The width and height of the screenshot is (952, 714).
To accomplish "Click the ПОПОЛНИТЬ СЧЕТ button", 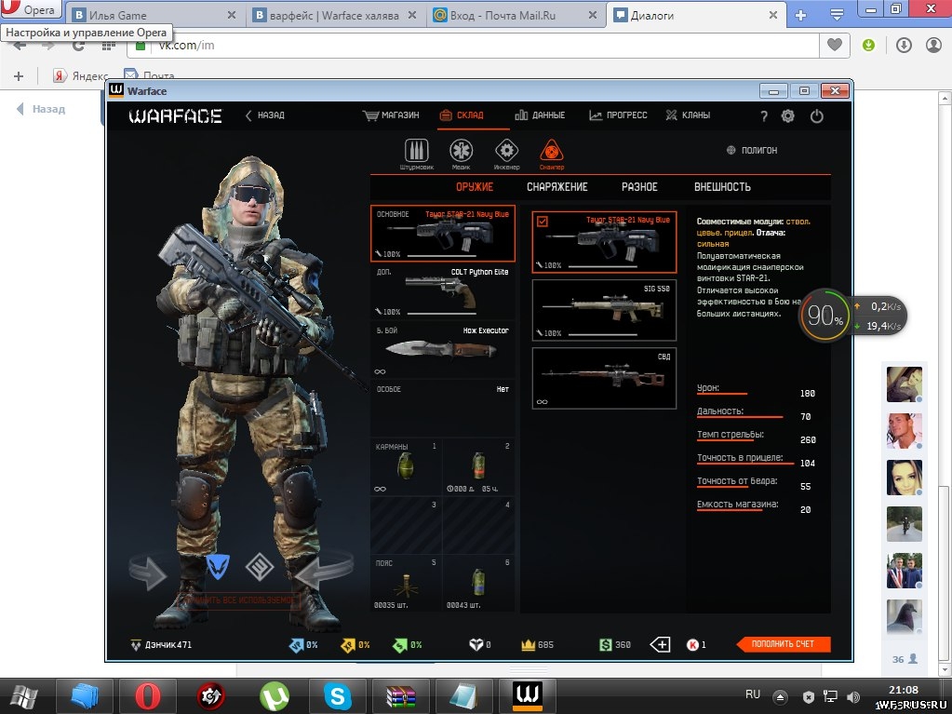I will [783, 644].
